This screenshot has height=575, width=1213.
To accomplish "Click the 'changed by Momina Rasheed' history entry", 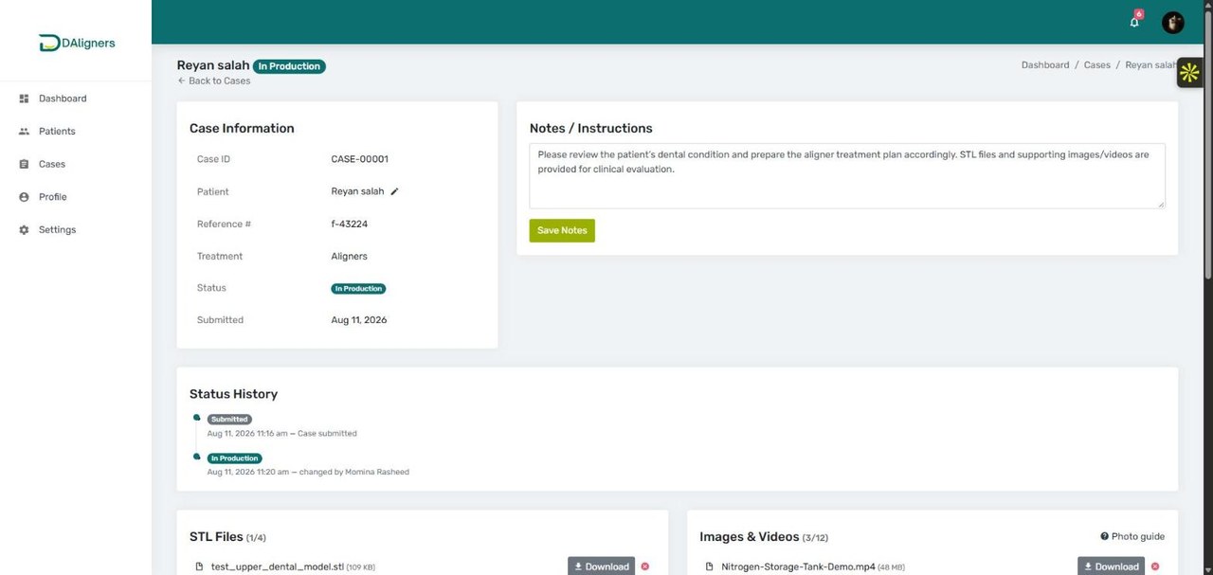I will (354, 472).
